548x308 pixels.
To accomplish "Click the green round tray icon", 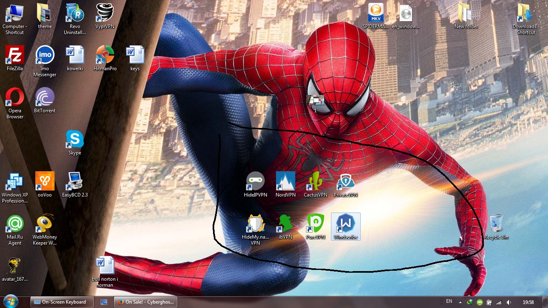I will pos(480,302).
